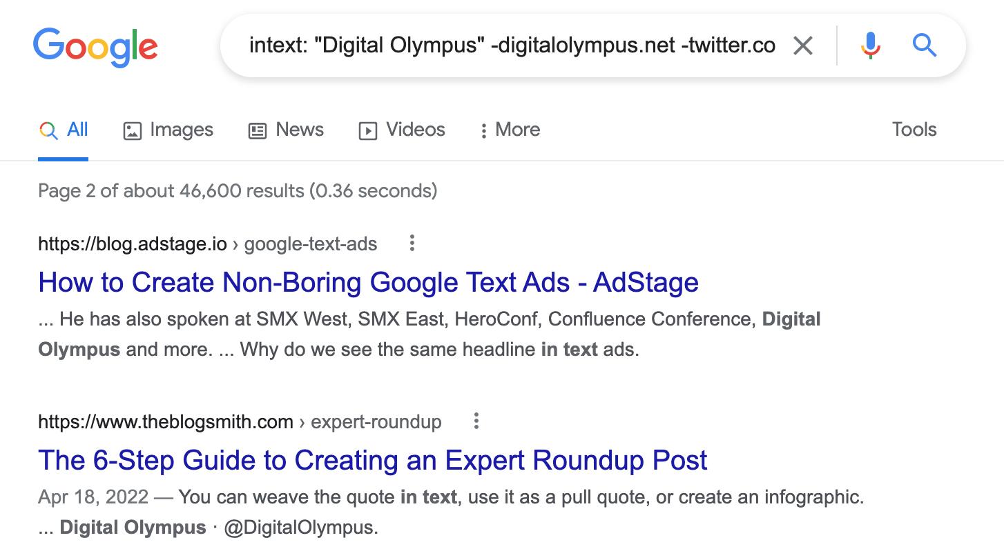
Task: Select the All results tab
Action: pos(64,130)
